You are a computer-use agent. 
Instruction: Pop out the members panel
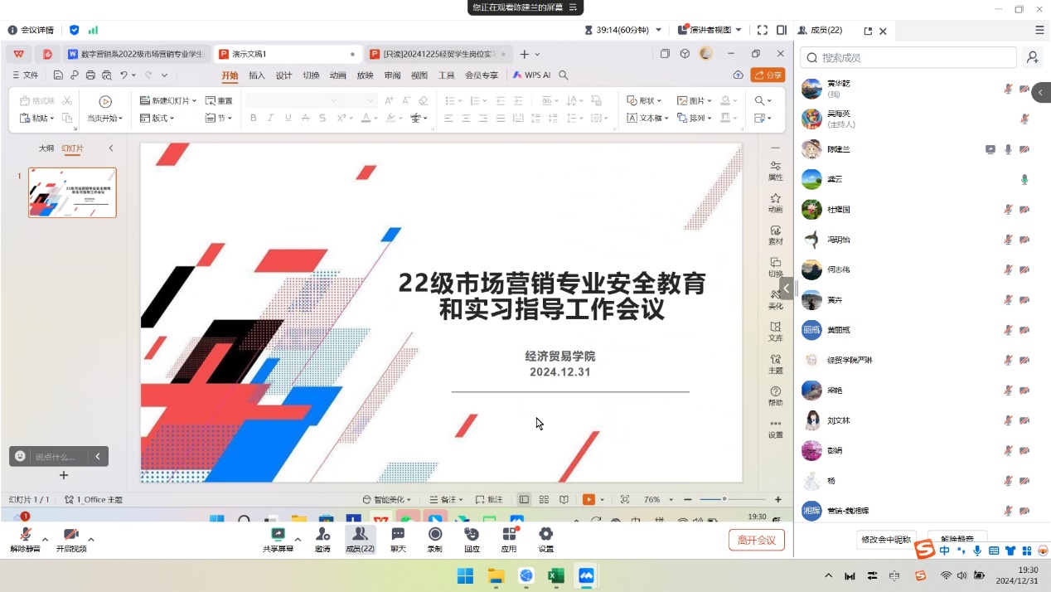(868, 31)
